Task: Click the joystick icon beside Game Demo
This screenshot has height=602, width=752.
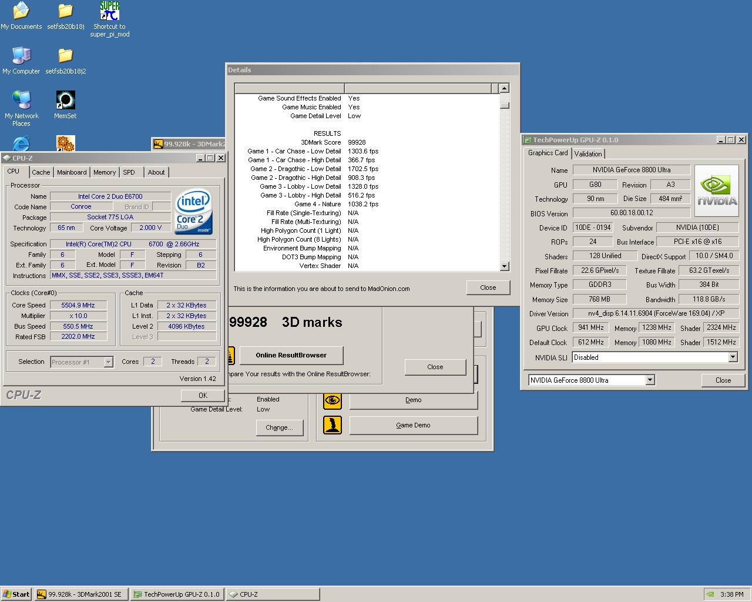Action: pyautogui.click(x=333, y=425)
